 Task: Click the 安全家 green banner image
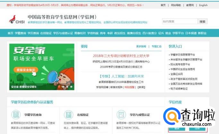42,67
